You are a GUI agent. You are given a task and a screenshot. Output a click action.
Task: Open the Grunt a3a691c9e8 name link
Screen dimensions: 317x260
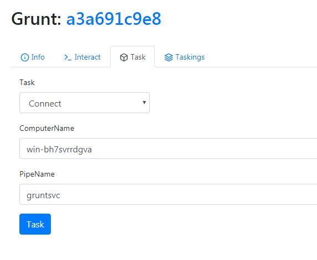pyautogui.click(x=113, y=19)
